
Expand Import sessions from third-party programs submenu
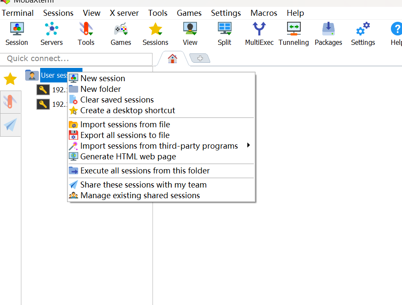(x=161, y=146)
